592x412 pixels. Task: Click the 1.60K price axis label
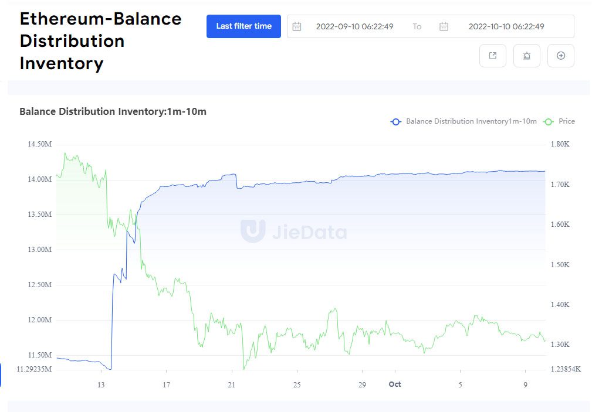560,224
